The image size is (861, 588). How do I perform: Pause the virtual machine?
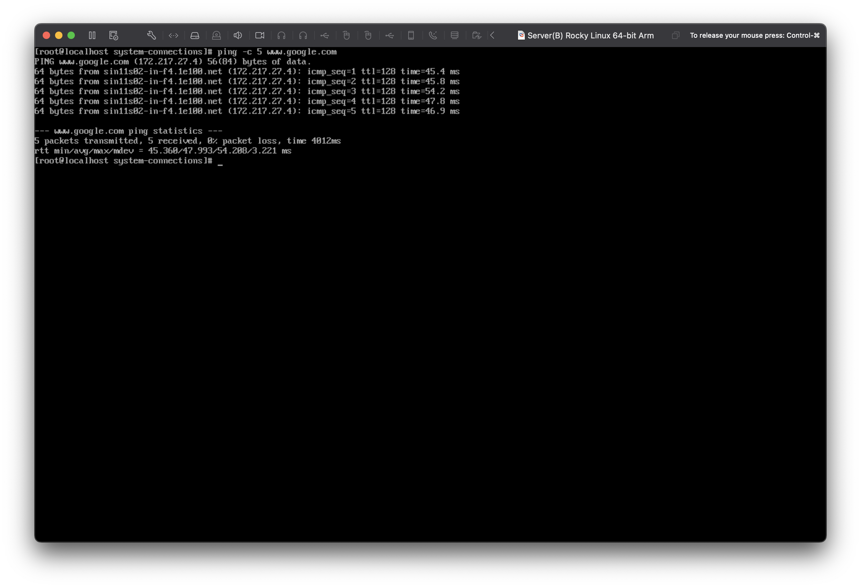92,35
